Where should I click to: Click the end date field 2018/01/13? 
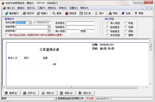tap(43, 23)
